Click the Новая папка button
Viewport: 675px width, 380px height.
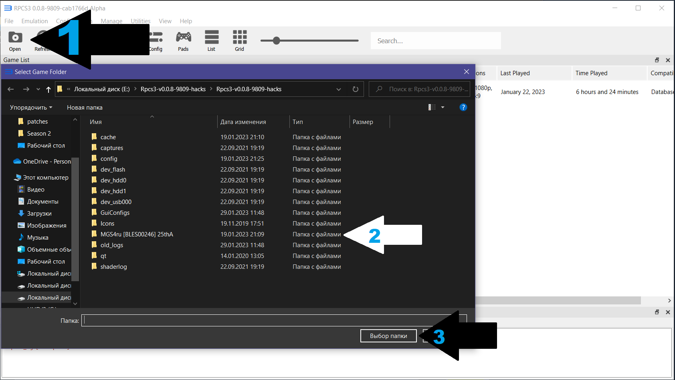85,107
